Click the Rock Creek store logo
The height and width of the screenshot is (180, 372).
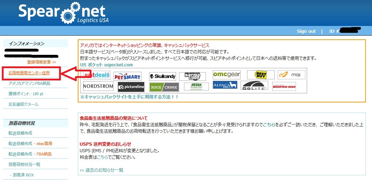click(x=164, y=87)
